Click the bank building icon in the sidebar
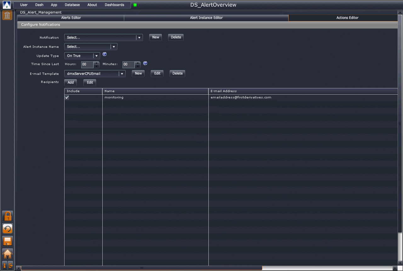Image resolution: width=403 pixels, height=271 pixels. (7, 15)
